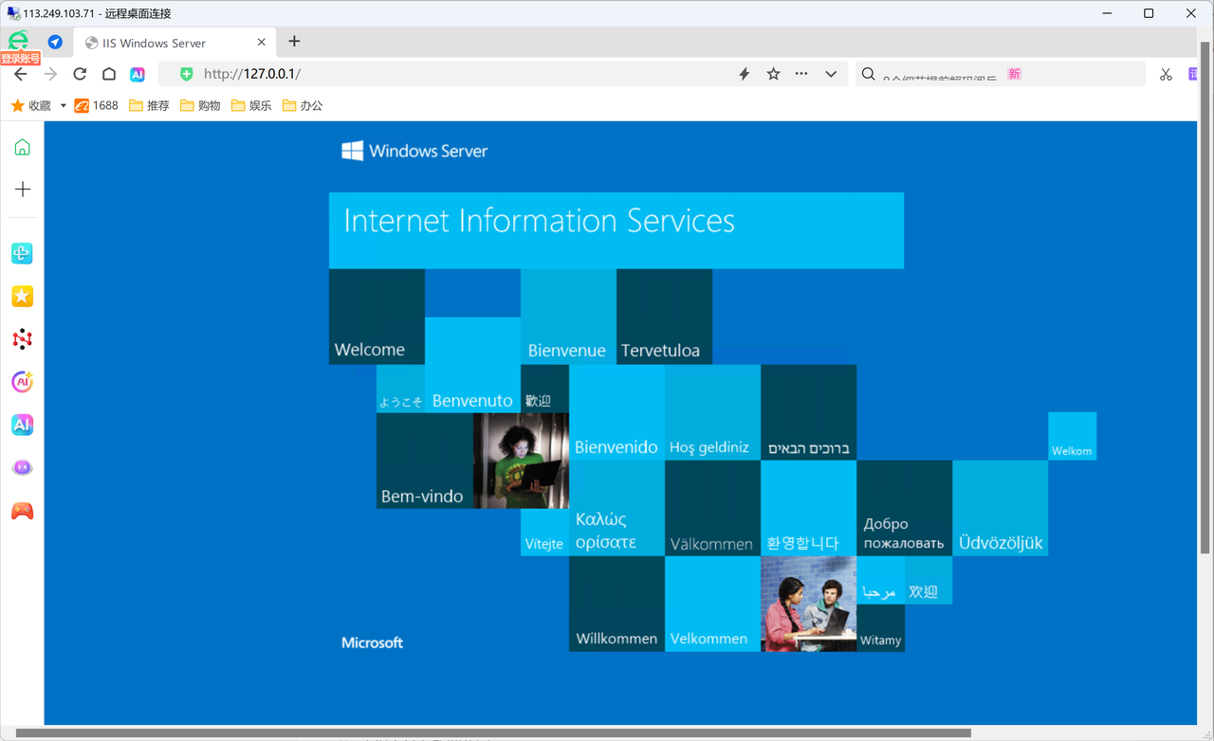This screenshot has width=1214, height=741.
Task: Go back with the left arrow
Action: coord(21,74)
